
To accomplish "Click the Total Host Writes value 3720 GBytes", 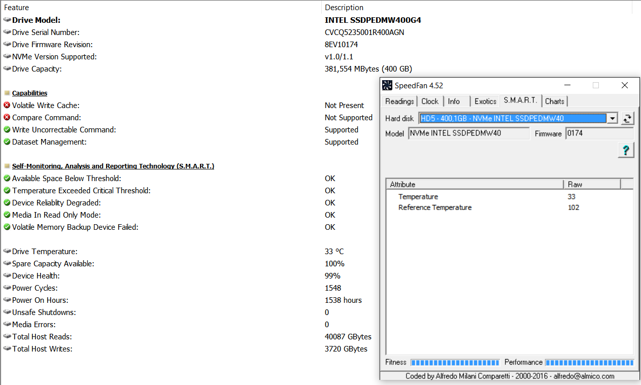I will click(x=346, y=349).
